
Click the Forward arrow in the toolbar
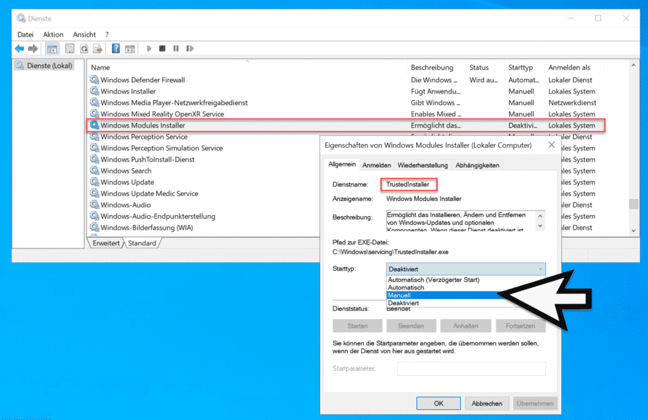(33, 49)
